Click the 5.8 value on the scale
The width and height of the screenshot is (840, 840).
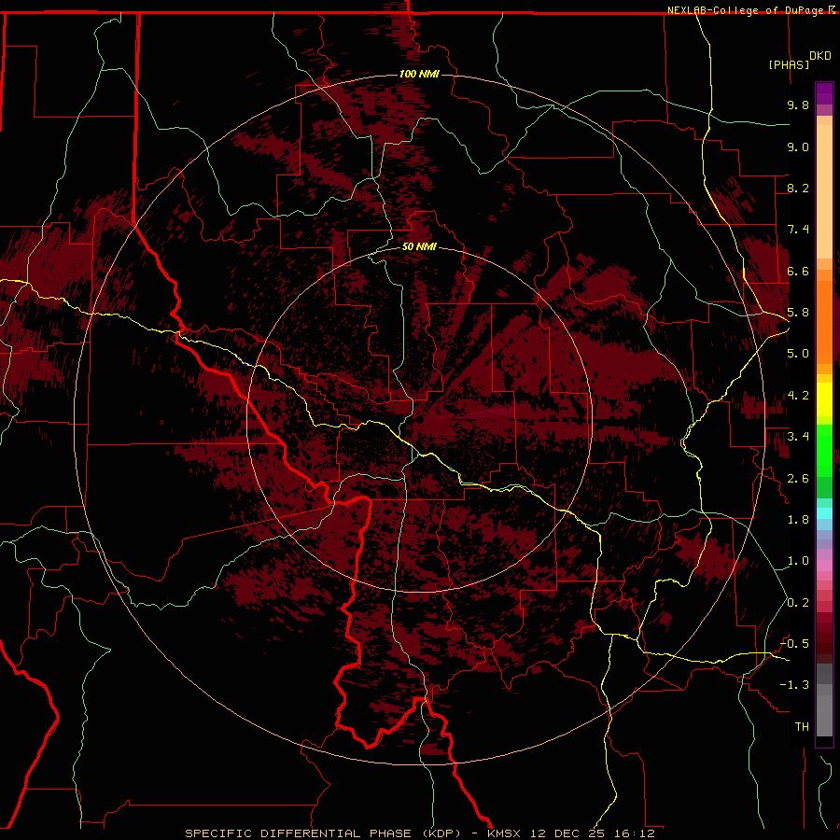tap(798, 313)
